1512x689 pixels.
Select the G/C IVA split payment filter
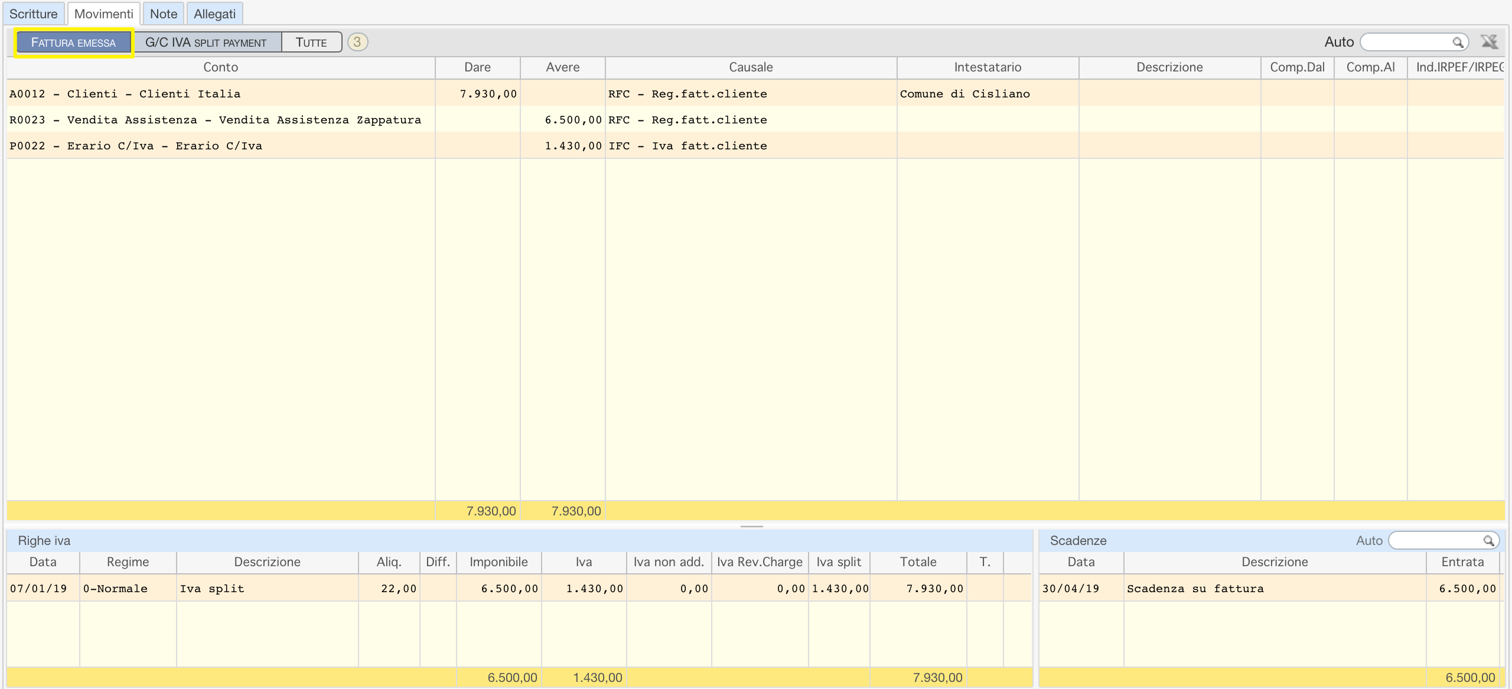click(206, 43)
